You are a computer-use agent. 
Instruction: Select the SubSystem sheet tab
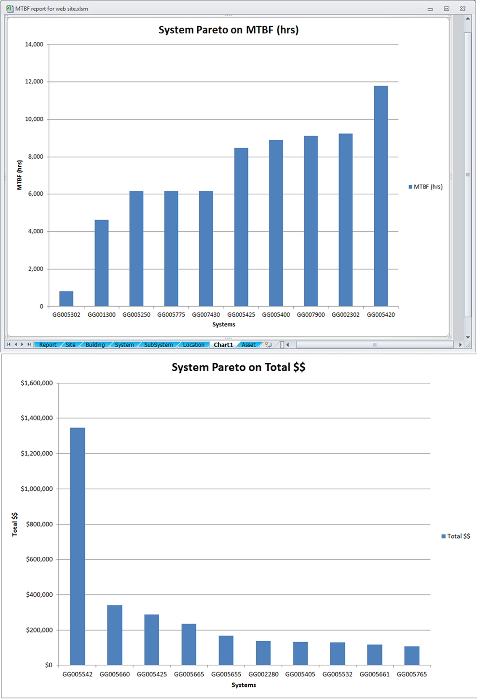(158, 345)
